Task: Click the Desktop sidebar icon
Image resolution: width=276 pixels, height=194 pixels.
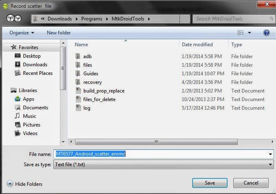Action: [17, 56]
